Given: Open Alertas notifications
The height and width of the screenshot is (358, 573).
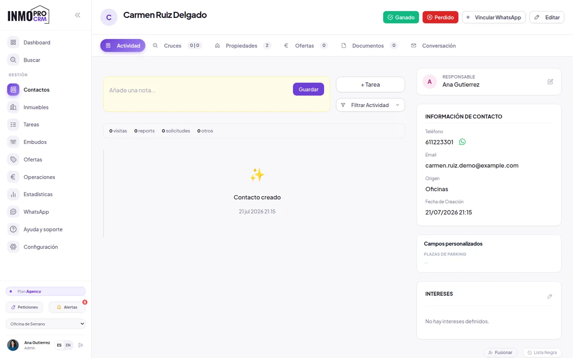Looking at the screenshot, I should click(67, 307).
